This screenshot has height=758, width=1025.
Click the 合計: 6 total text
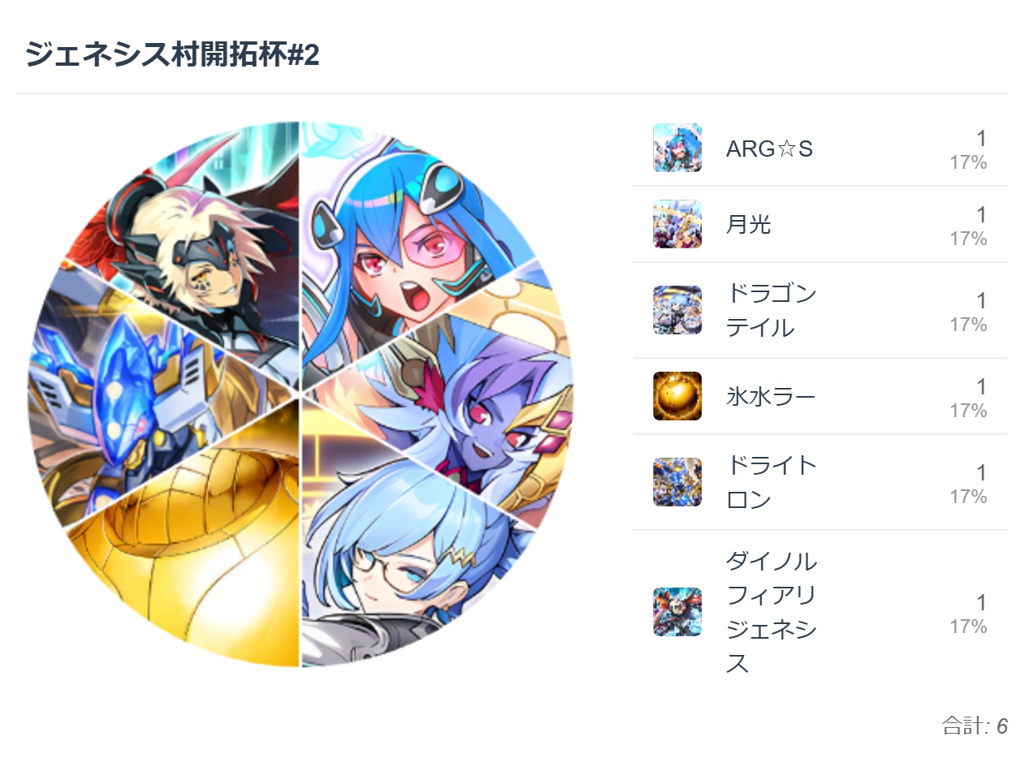point(975,726)
